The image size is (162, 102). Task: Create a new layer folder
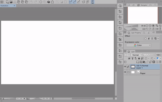144,62
